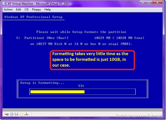Image resolution: width=166 pixels, height=120 pixels.
Task: Open the Action menu
Action: 8,9
